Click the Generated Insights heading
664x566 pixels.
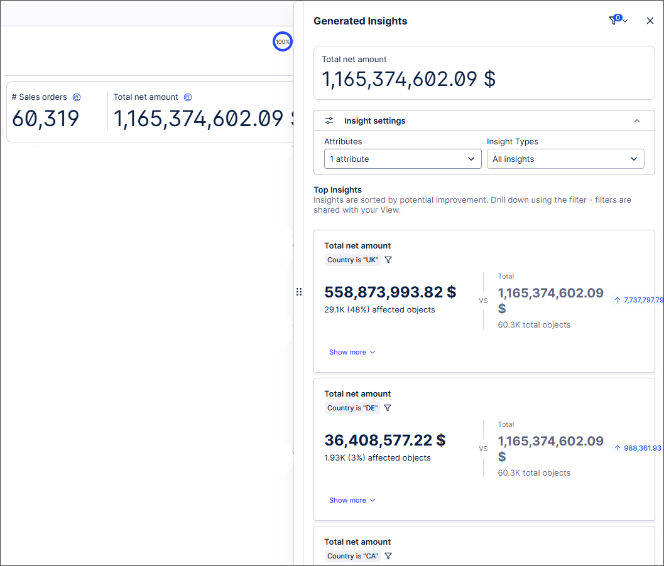pos(361,21)
